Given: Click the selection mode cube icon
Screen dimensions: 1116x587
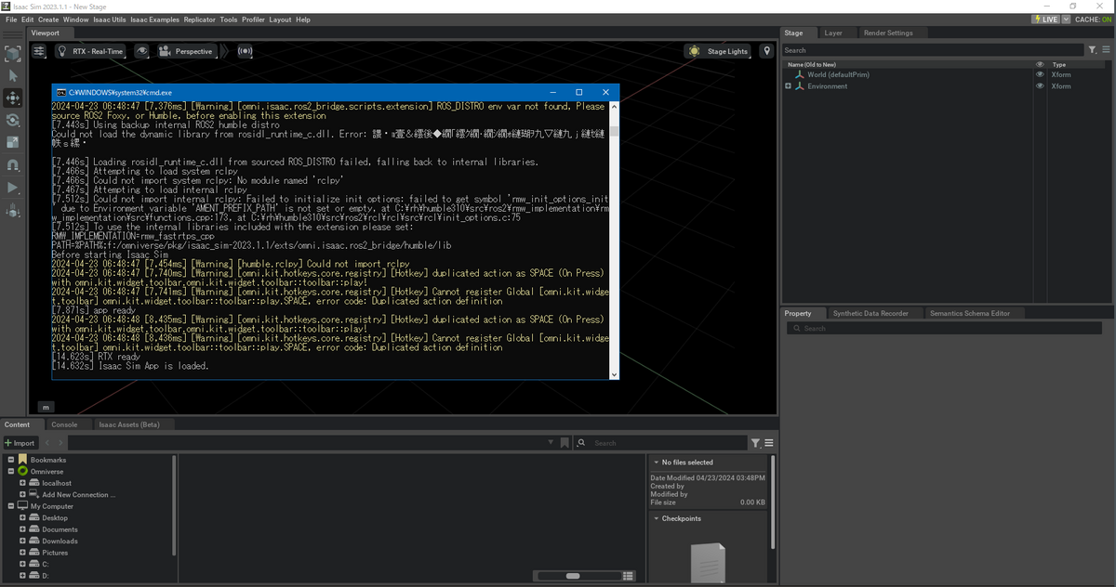Looking at the screenshot, I should (13, 54).
